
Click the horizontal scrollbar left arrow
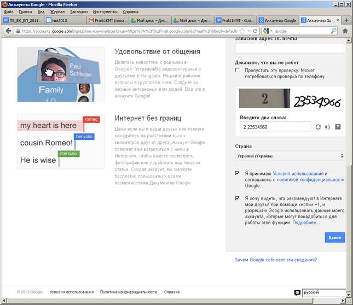click(4, 300)
